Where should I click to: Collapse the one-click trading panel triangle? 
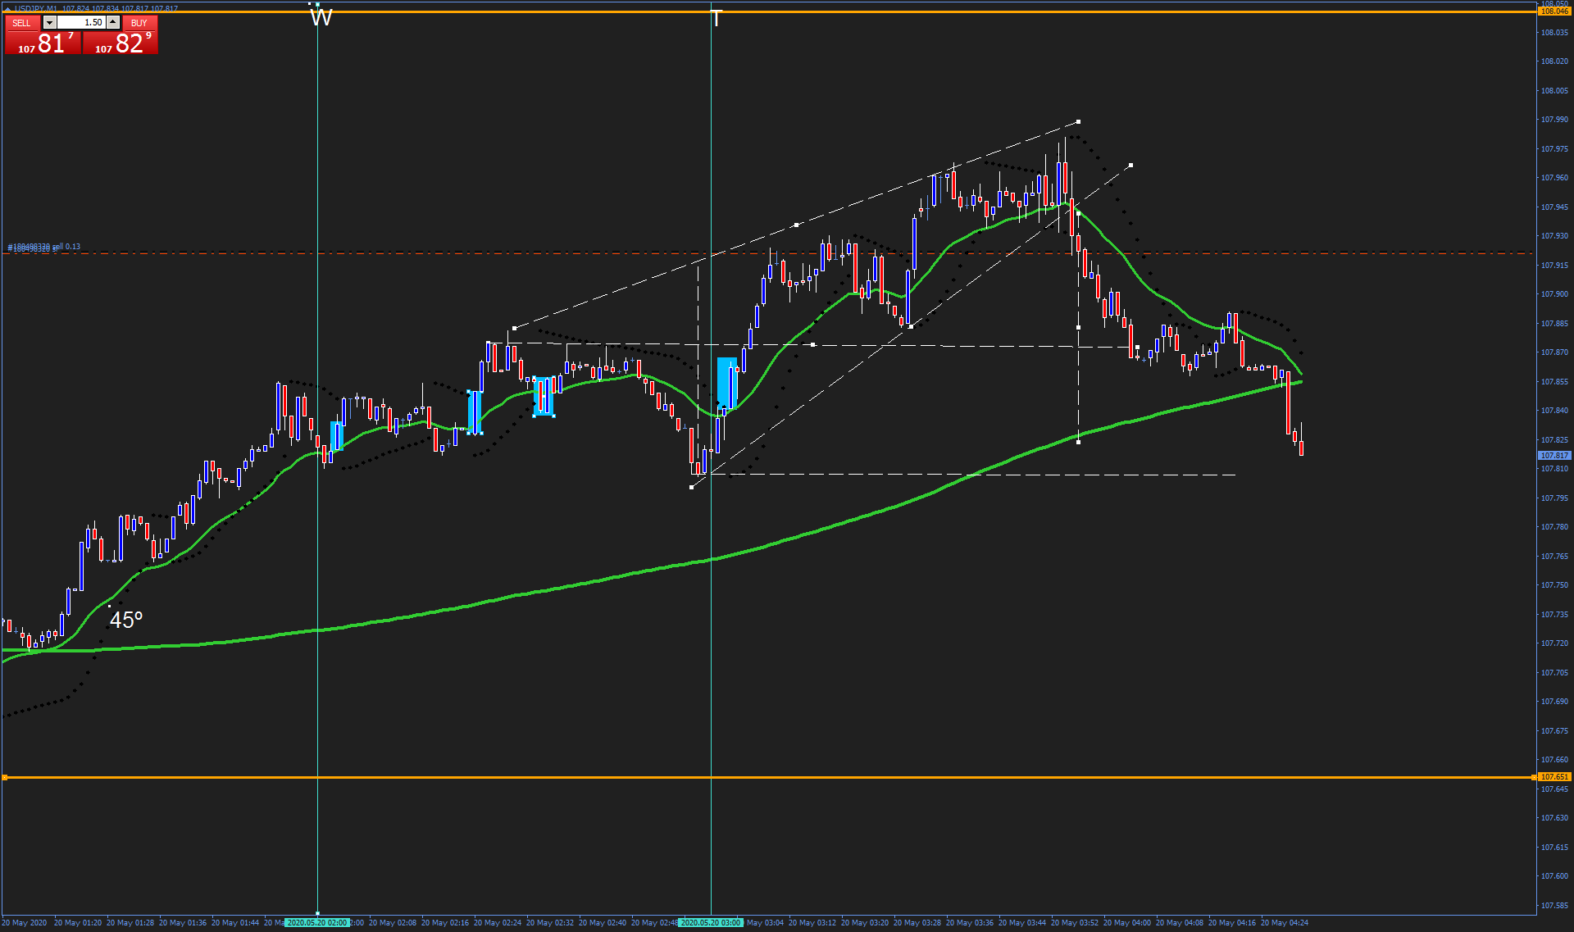coord(7,9)
